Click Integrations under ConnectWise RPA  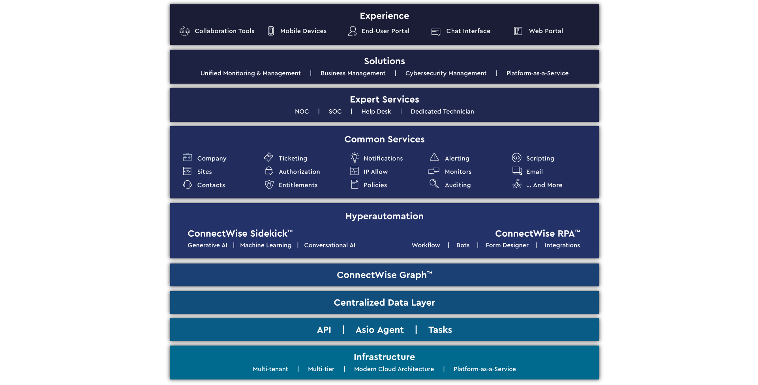pyautogui.click(x=562, y=245)
